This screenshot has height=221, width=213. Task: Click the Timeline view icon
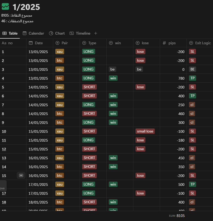pos(72,34)
